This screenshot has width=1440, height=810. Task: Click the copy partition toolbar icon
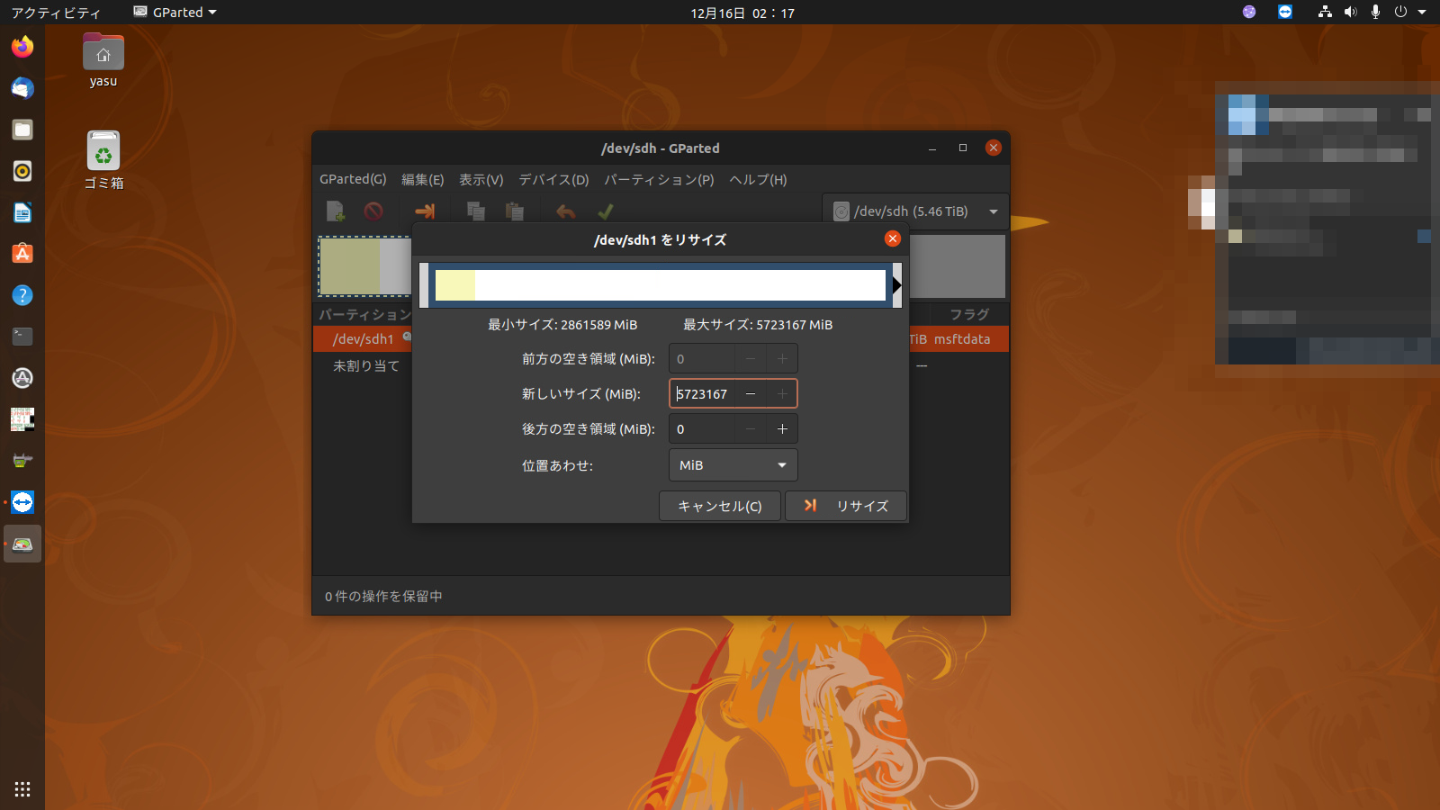pos(475,211)
